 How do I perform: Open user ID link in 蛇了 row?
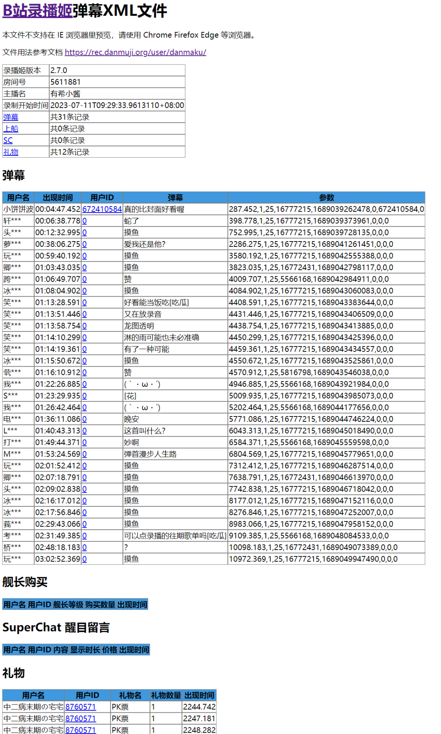(85, 221)
